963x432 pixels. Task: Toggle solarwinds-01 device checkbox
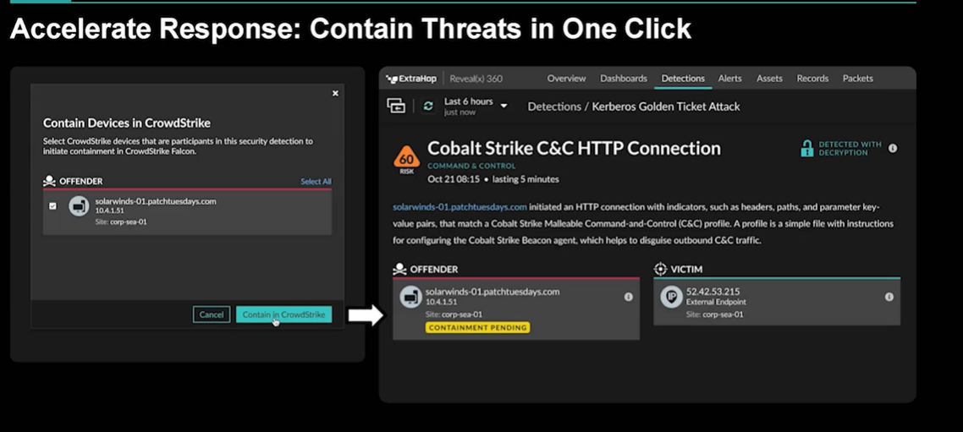pos(52,207)
